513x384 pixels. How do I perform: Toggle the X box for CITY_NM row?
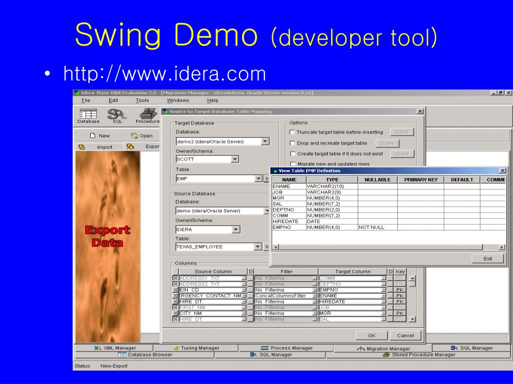pyautogui.click(x=175, y=313)
